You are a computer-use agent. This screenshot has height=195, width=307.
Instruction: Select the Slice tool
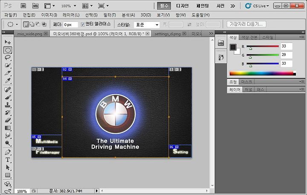8,73
